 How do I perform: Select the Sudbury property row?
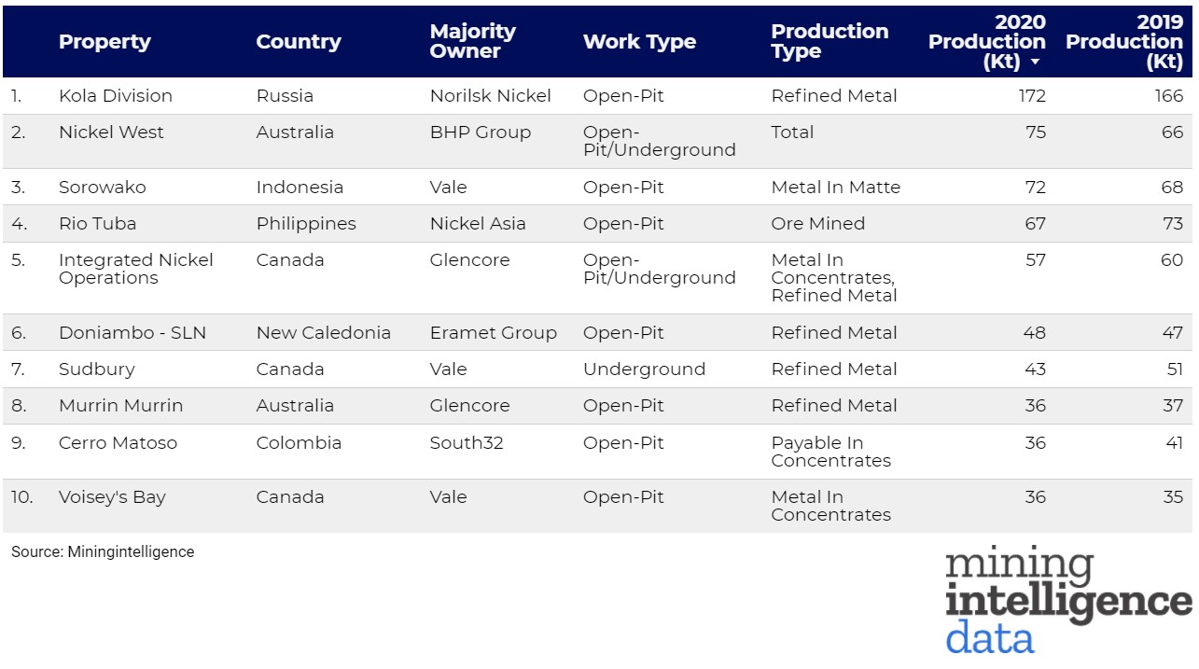pyautogui.click(x=97, y=369)
